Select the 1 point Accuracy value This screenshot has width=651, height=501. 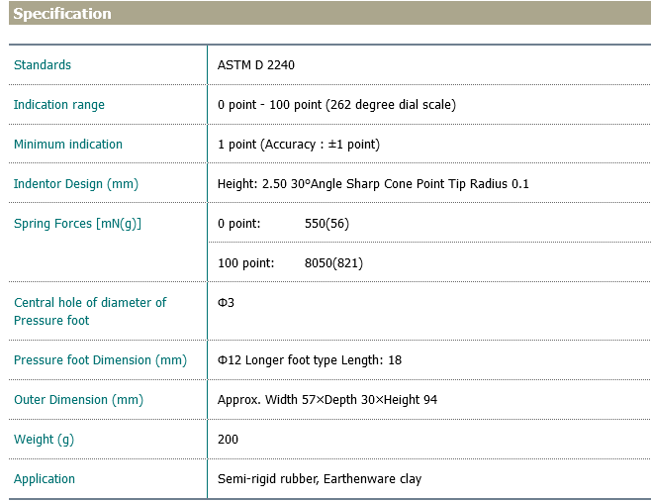tap(299, 145)
